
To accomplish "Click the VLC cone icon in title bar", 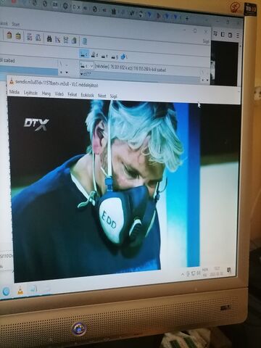I will (11, 82).
